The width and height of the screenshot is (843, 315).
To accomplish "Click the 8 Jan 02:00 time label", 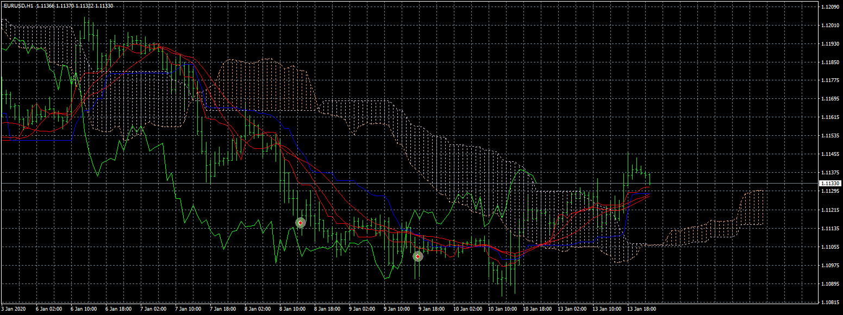I will coord(258,309).
